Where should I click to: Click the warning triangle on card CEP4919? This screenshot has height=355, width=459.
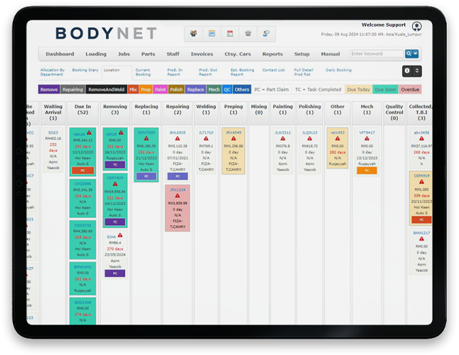tap(422, 182)
